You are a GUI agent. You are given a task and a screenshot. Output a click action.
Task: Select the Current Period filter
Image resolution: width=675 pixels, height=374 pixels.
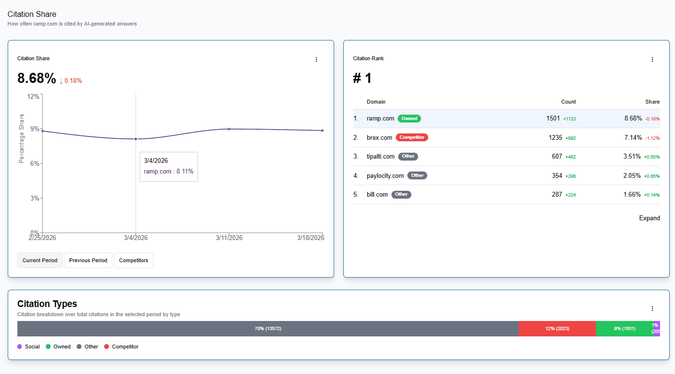(x=40, y=260)
